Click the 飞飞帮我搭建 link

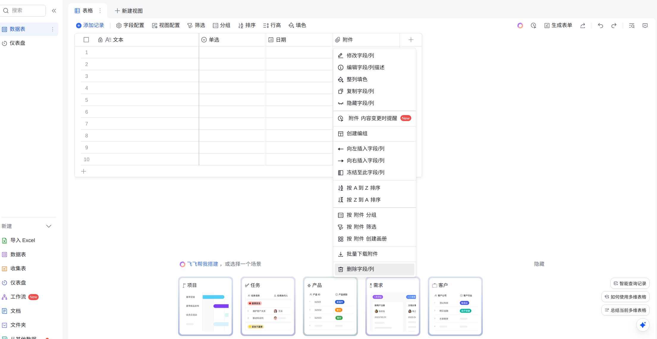pyautogui.click(x=202, y=264)
